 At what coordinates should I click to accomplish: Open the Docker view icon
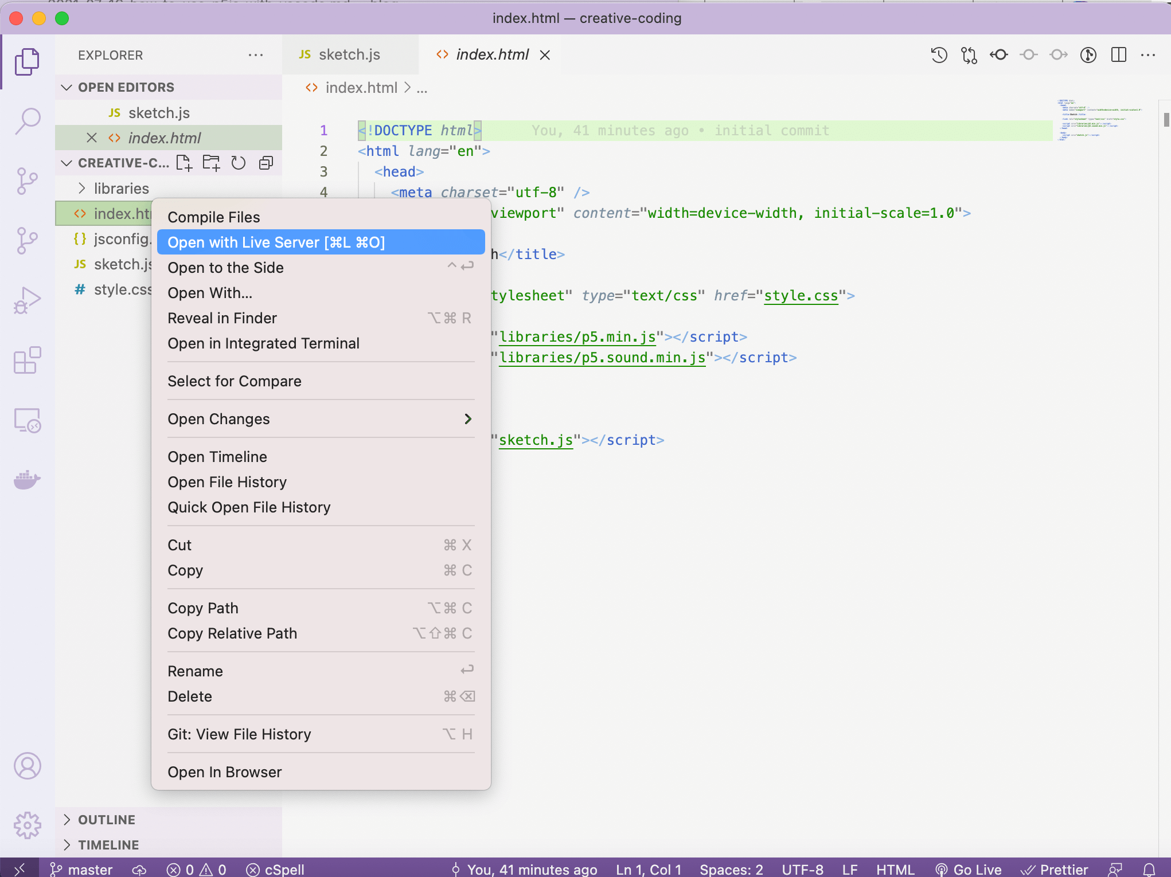[27, 479]
